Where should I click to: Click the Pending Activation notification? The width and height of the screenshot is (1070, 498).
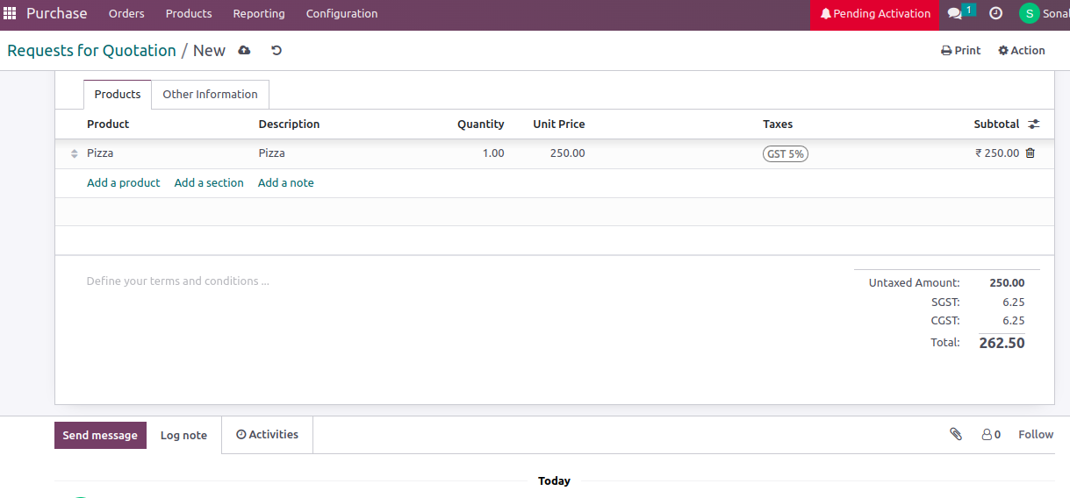874,14
